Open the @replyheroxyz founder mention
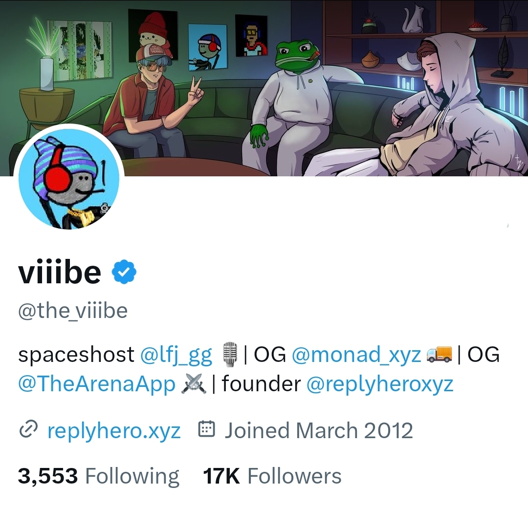The image size is (528, 508). point(379,384)
